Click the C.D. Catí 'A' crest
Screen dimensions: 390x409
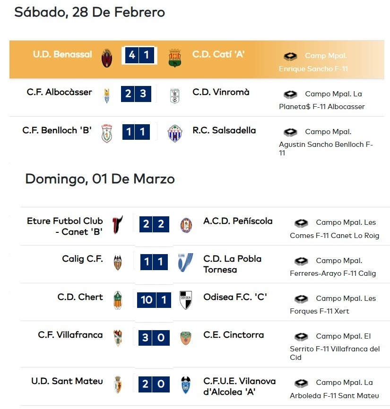[175, 58]
